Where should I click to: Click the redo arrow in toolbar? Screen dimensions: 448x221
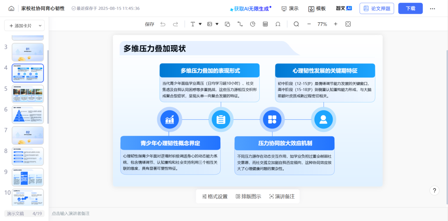pyautogui.click(x=175, y=24)
